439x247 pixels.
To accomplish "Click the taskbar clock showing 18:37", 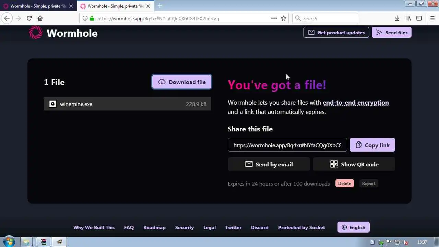I will coord(422,242).
